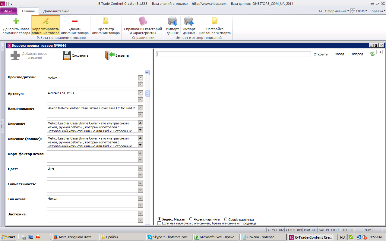Click the computer icon beside the Start button
386x241 pixels.
[24, 237]
